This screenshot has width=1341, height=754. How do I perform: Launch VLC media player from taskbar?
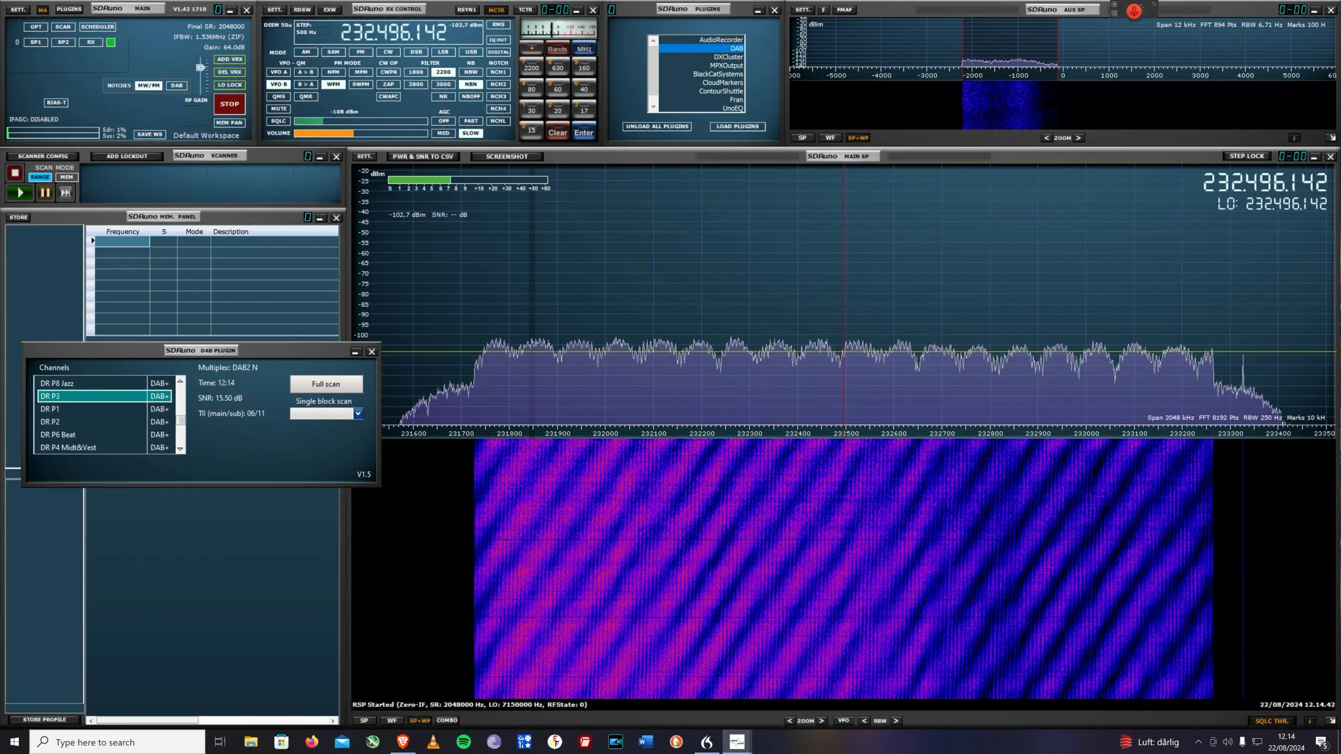(x=433, y=741)
